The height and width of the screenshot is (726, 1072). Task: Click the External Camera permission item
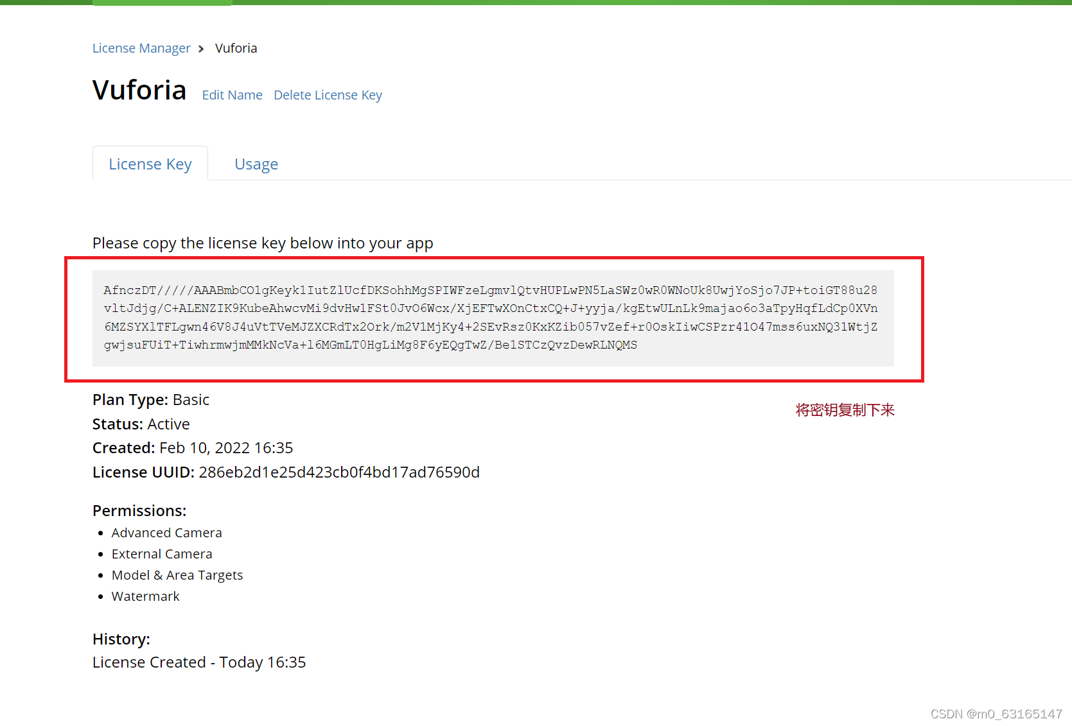[x=162, y=554]
